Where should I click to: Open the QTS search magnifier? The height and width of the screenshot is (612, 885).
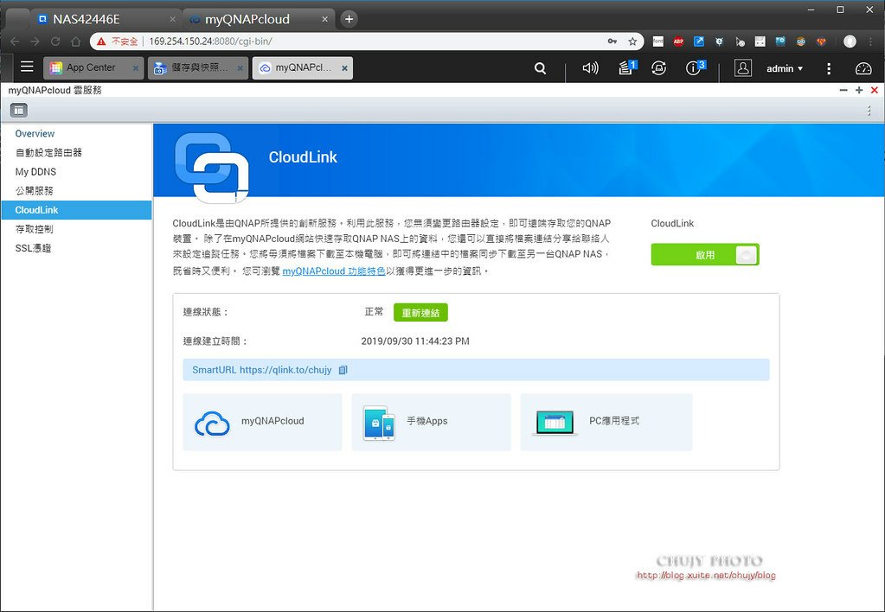540,68
